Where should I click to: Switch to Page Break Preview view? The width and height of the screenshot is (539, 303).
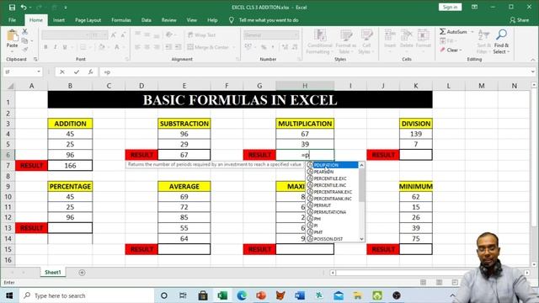click(455, 283)
